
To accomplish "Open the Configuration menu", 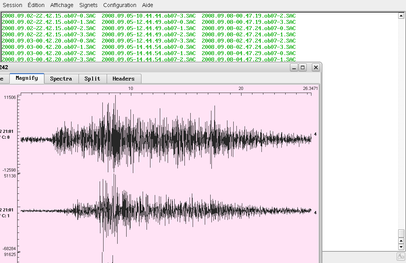I will pyautogui.click(x=120, y=5).
